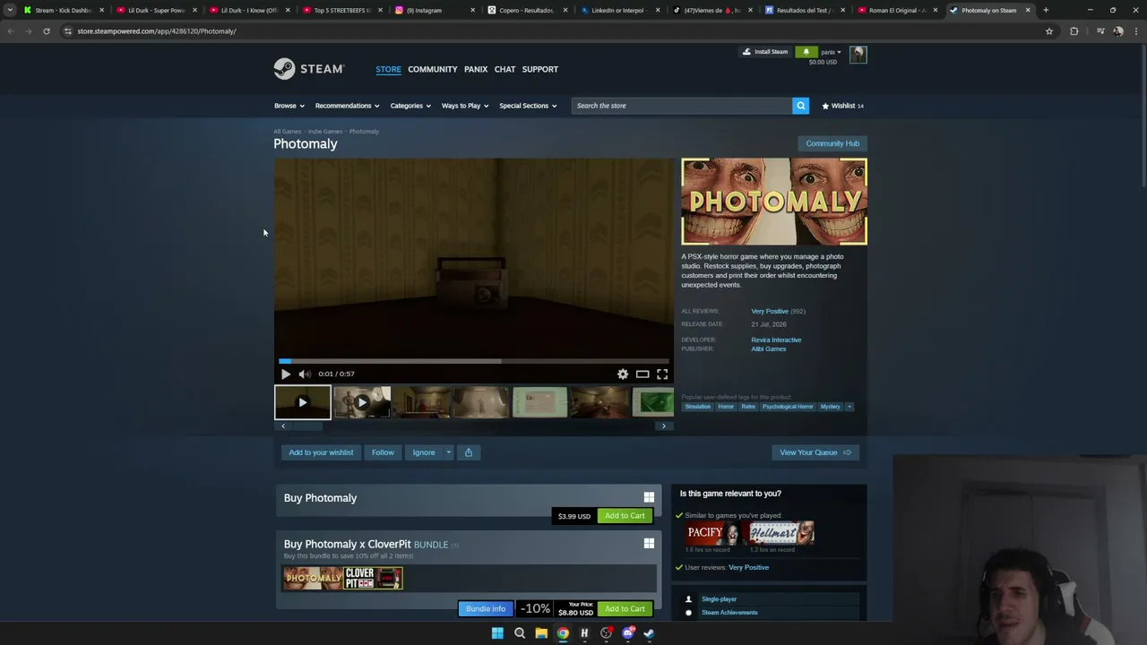
Task: Open the Chrome profile picture
Action: click(x=1118, y=31)
